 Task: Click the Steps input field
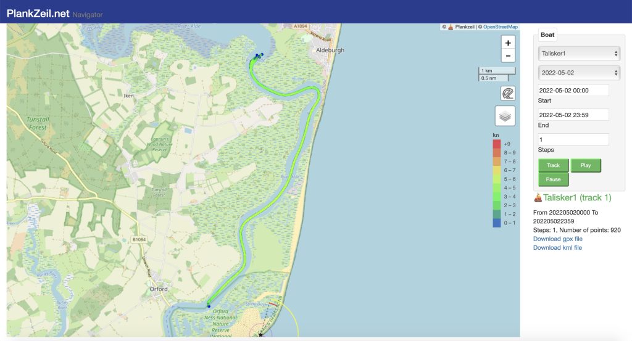pos(573,139)
